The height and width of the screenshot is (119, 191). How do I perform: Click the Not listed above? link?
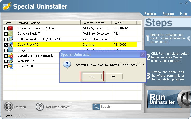(58, 107)
